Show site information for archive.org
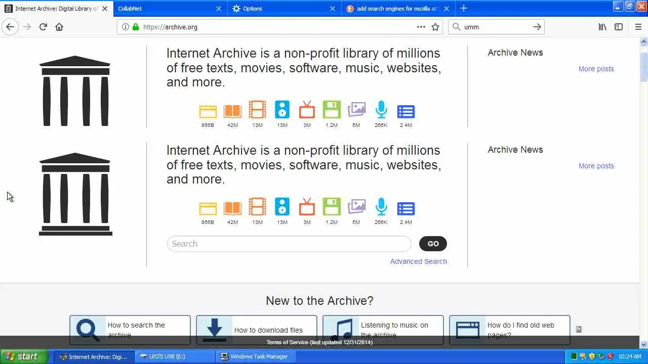 126,27
